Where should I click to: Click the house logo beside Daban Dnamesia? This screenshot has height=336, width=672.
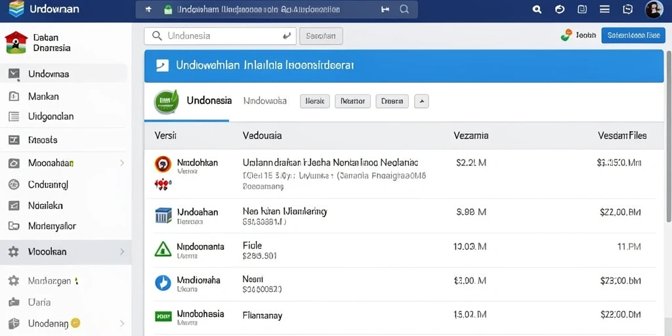click(x=16, y=43)
